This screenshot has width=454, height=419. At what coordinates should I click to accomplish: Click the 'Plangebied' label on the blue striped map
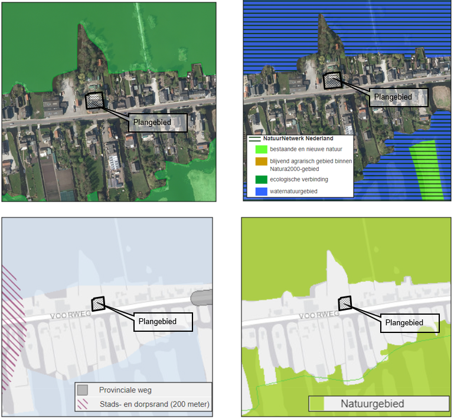click(x=399, y=97)
